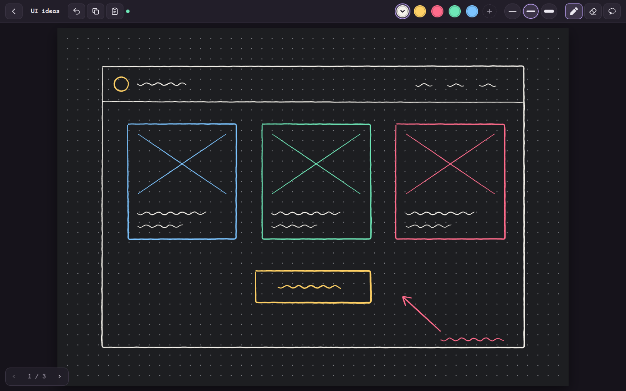Add a new color with the plus button

489,11
